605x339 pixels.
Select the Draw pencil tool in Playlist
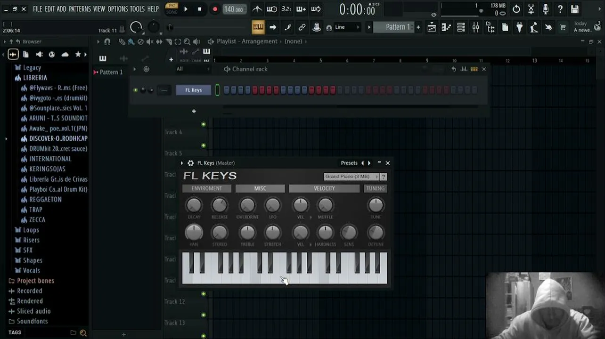pos(122,41)
